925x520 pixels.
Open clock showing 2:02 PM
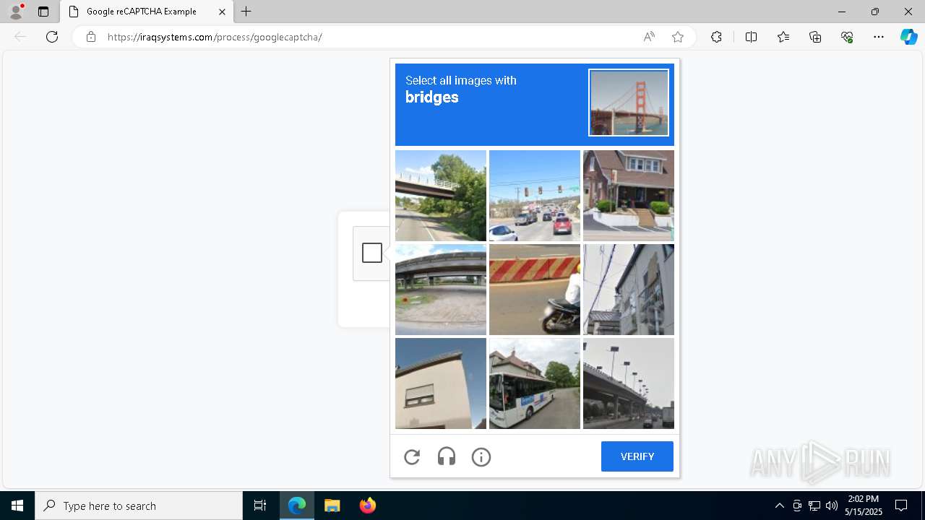tap(864, 506)
